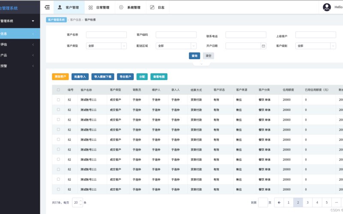Image resolution: width=343 pixels, height=214 pixels.
Task: Click the 录入人 column header
Action: (x=175, y=90)
